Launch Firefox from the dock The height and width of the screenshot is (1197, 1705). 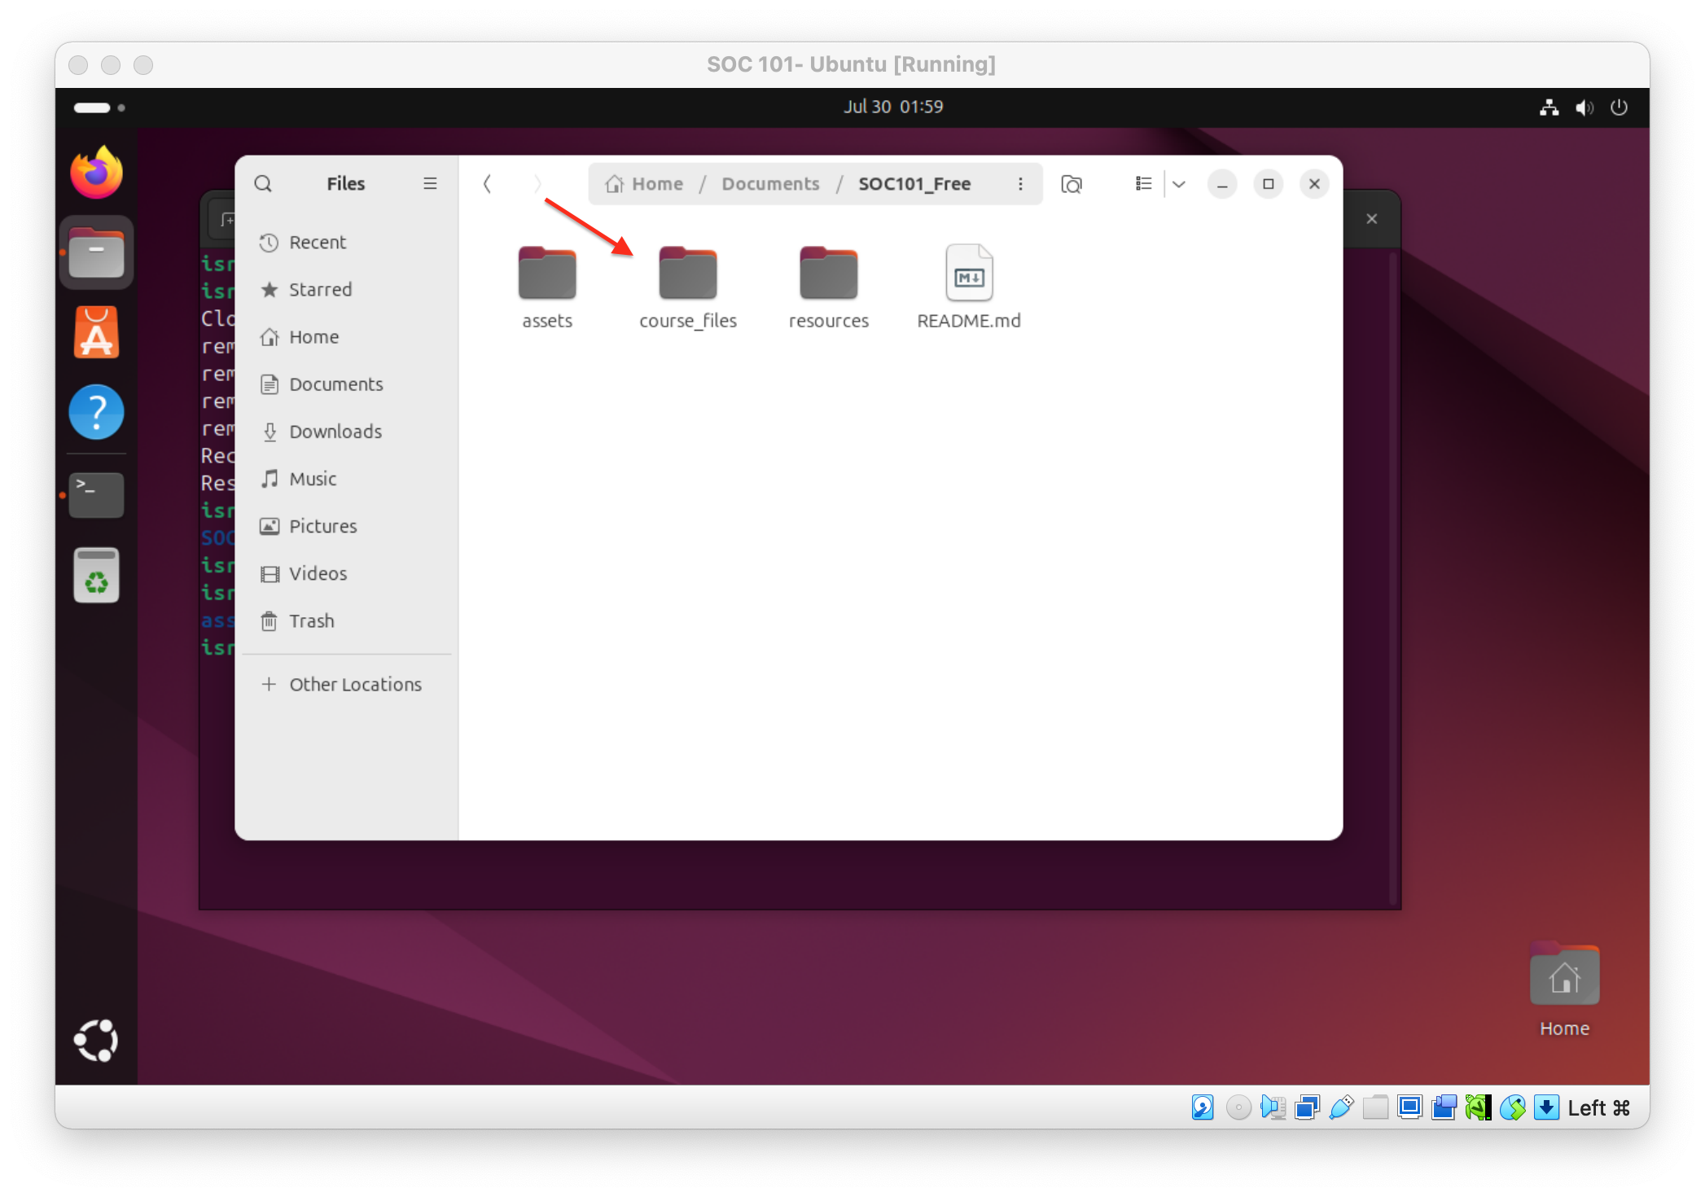coord(96,173)
